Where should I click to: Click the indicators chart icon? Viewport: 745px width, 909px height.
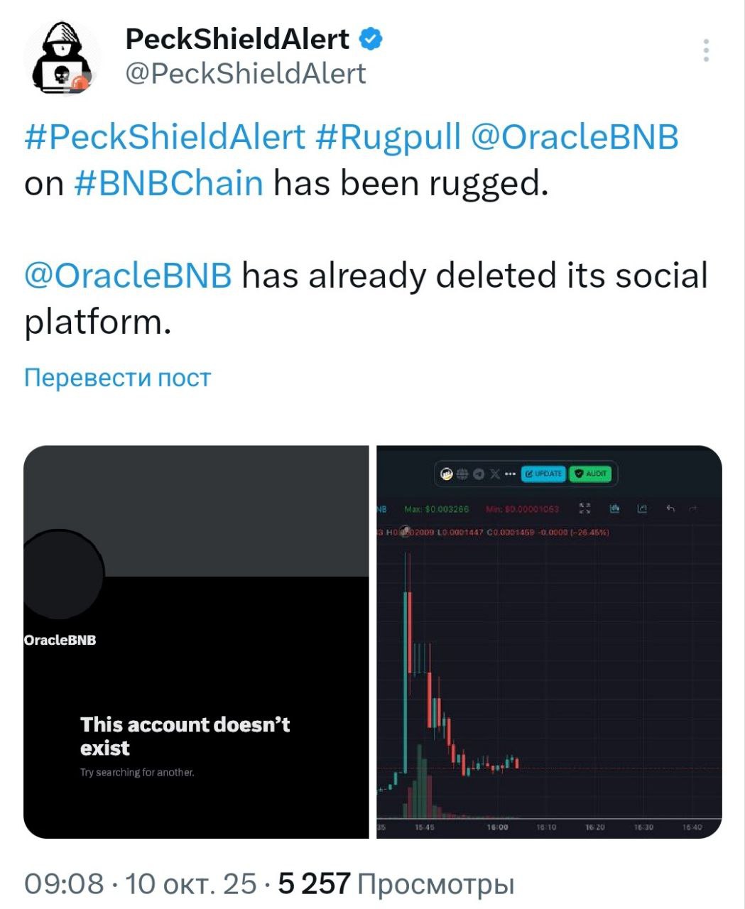tap(643, 508)
